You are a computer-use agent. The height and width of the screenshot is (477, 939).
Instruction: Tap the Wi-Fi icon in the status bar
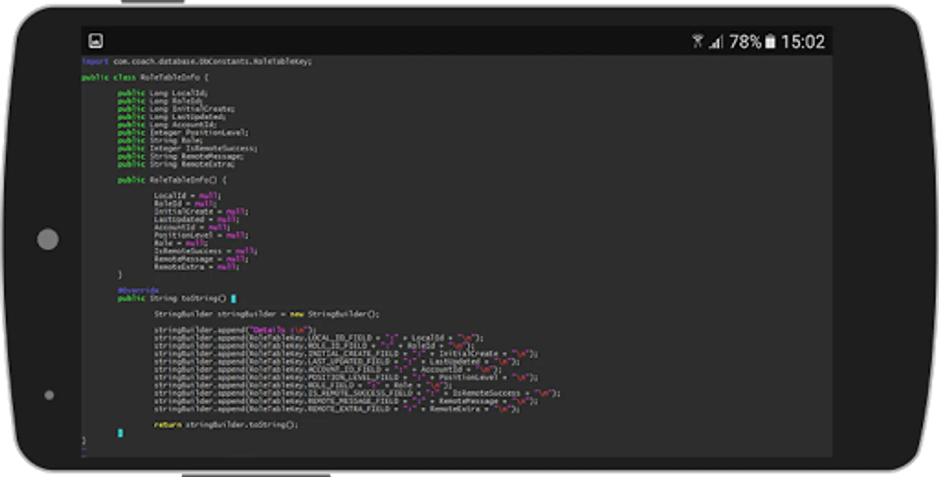(698, 41)
